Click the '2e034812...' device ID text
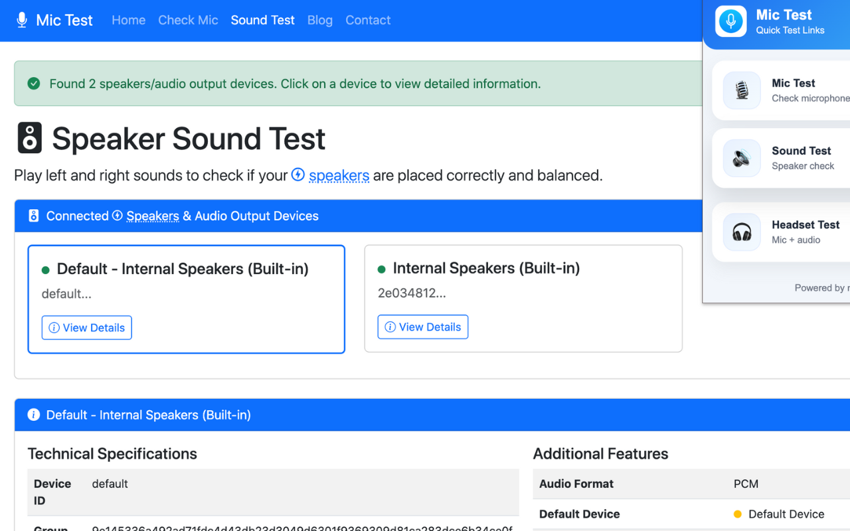Image resolution: width=850 pixels, height=531 pixels. tap(412, 293)
